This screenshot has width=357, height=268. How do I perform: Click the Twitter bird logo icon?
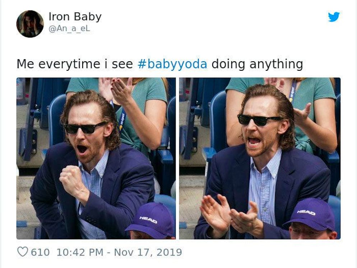click(334, 17)
